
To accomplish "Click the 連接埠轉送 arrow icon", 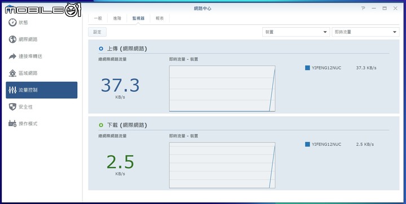I will 12,56.
